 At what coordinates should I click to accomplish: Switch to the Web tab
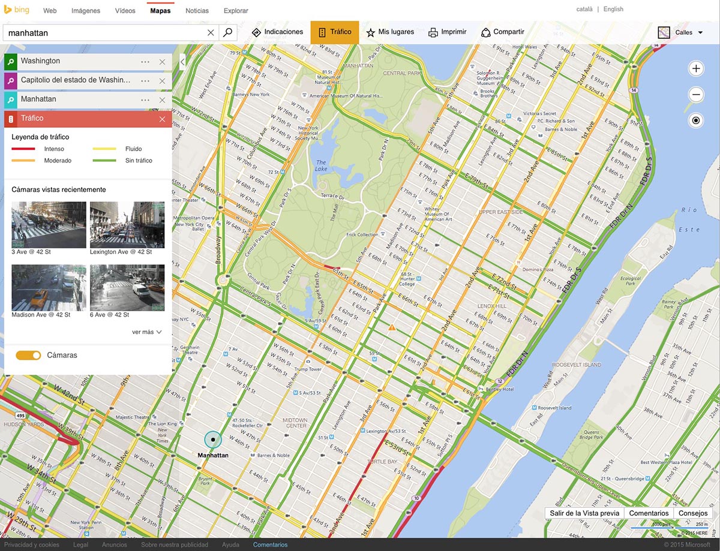tap(50, 11)
